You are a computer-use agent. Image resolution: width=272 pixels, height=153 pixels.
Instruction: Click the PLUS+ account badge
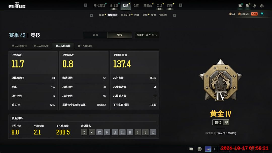254,14
